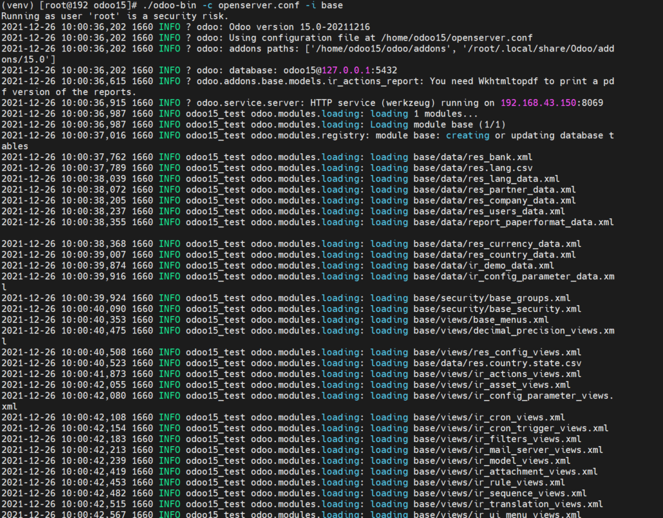Click the file path 'base/data/res_users_data.xml'
The image size is (663, 518).
[489, 212]
